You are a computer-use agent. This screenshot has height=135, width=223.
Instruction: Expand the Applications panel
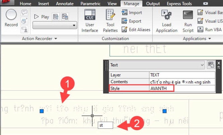[x=197, y=39]
